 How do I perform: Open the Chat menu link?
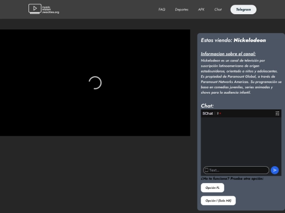click(x=218, y=9)
